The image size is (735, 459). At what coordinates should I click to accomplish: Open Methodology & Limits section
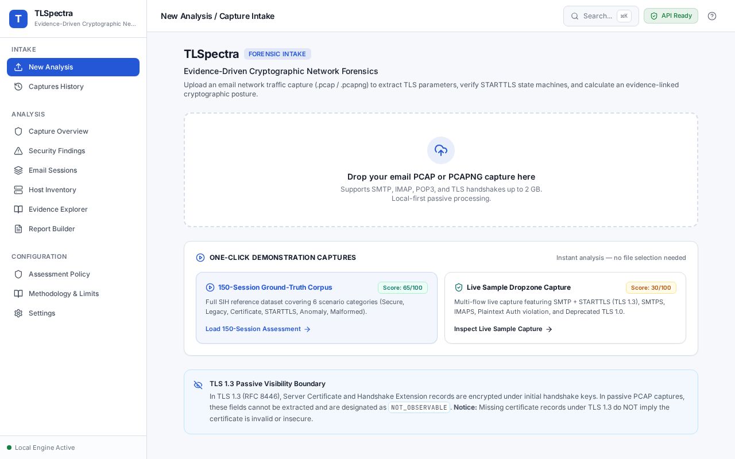pyautogui.click(x=73, y=294)
